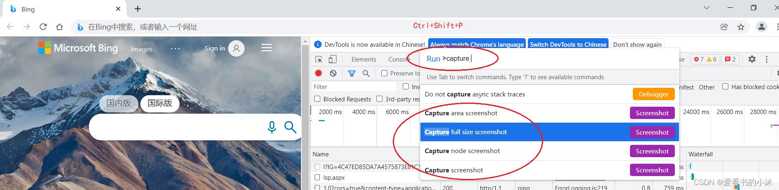Click the Bing user avatar icon
This screenshot has height=190, width=779.
(x=236, y=48)
